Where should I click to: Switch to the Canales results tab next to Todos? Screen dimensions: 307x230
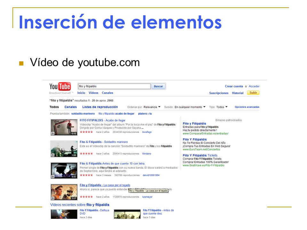(71, 107)
